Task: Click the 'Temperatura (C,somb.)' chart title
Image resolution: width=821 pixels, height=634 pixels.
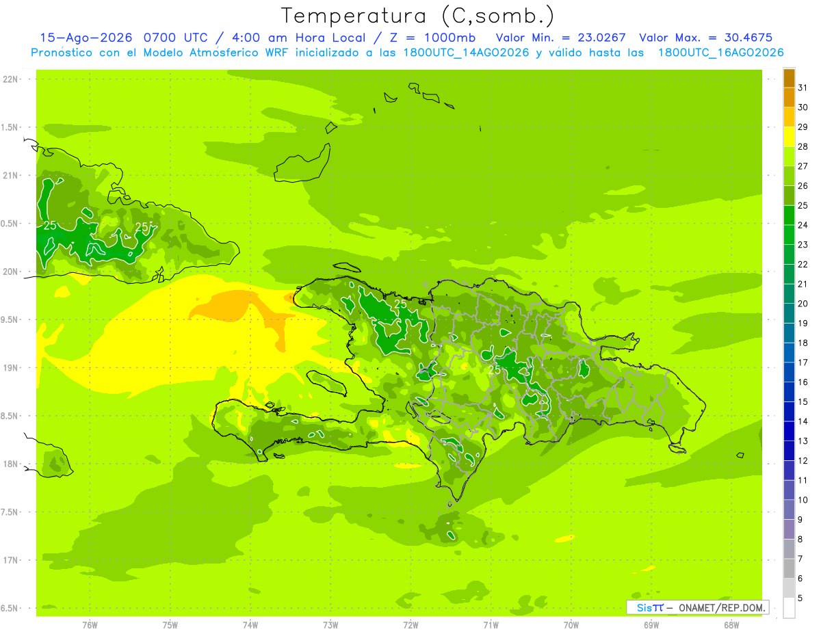Action: pos(417,15)
